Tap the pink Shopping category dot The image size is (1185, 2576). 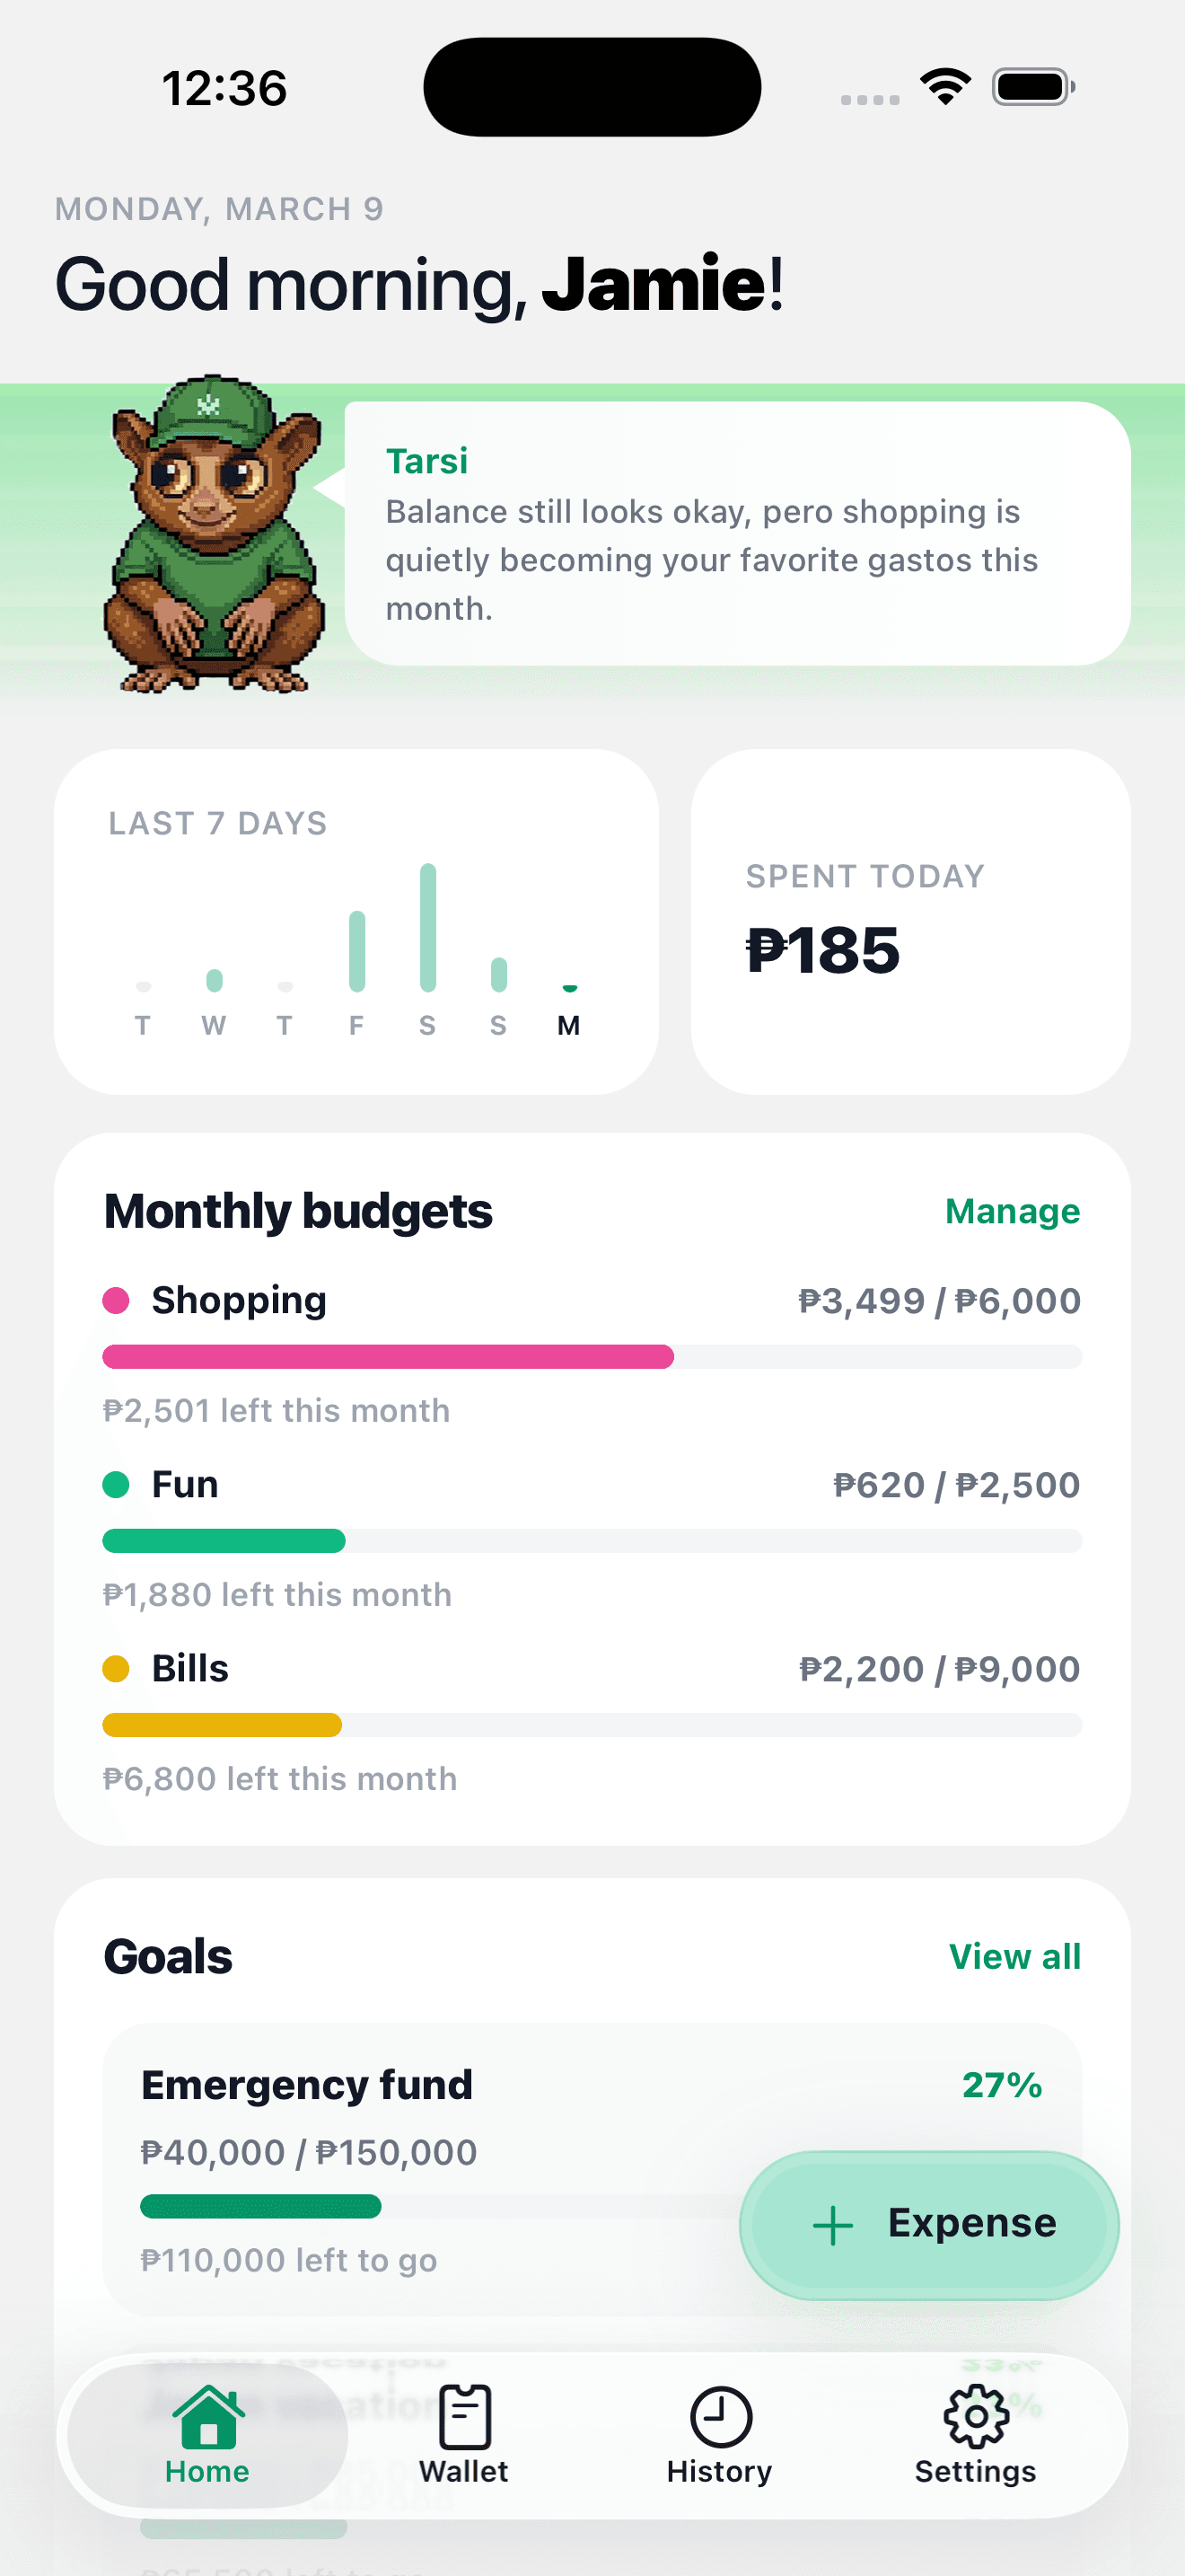click(x=116, y=1300)
